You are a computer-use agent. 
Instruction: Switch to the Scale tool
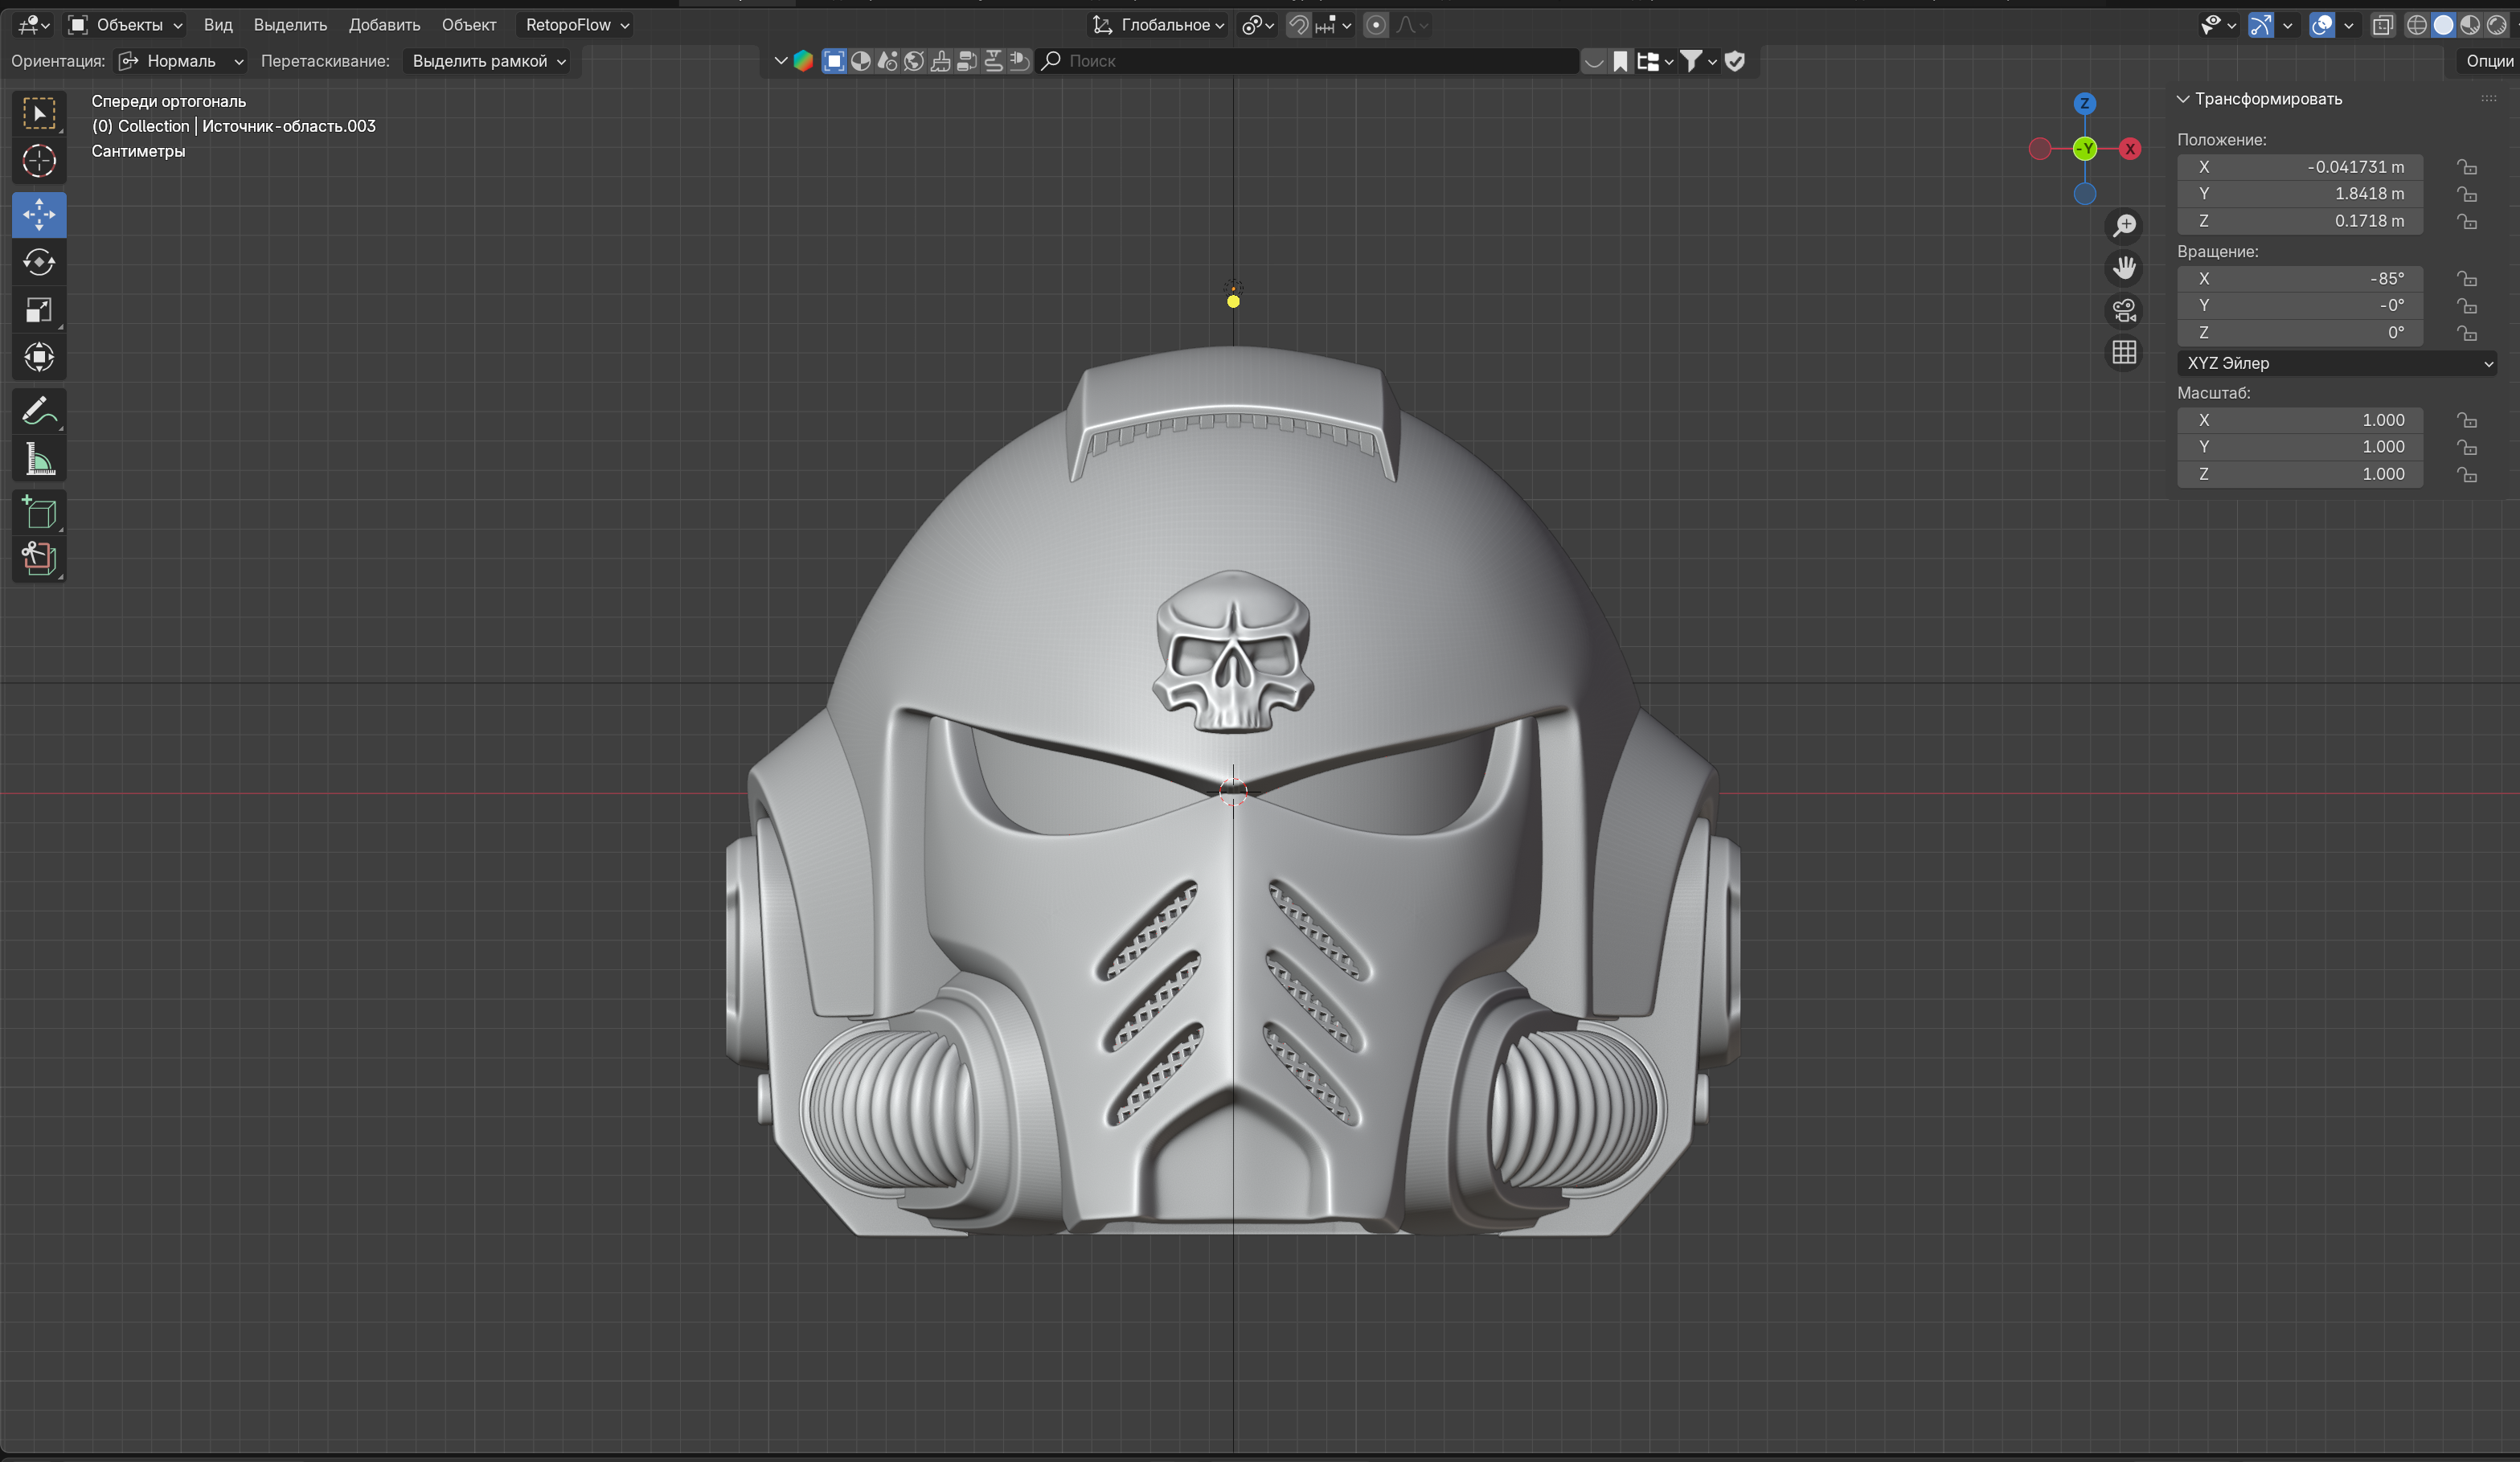(39, 310)
